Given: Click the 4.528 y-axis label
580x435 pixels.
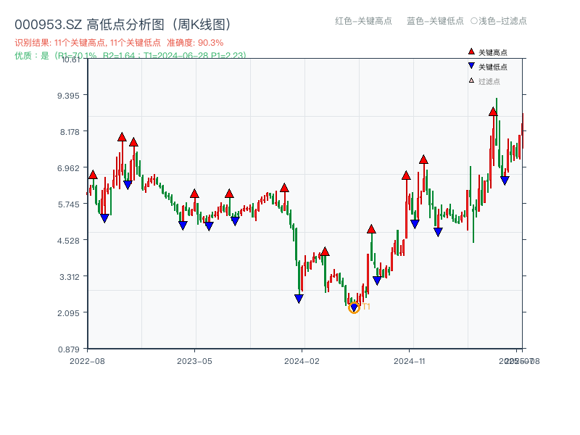Looking at the screenshot, I should point(68,241).
